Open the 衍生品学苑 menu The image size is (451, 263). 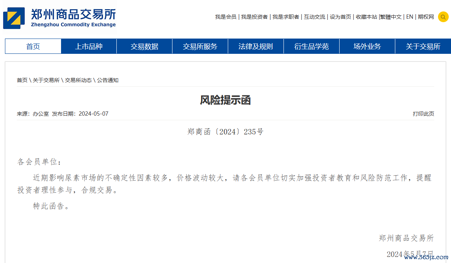tap(311, 47)
